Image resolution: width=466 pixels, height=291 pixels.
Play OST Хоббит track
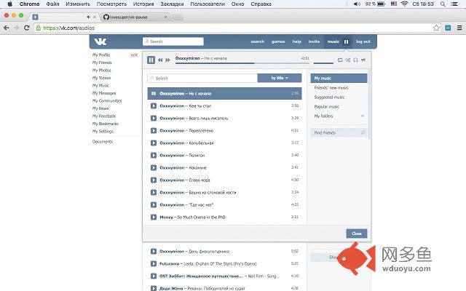point(154,276)
